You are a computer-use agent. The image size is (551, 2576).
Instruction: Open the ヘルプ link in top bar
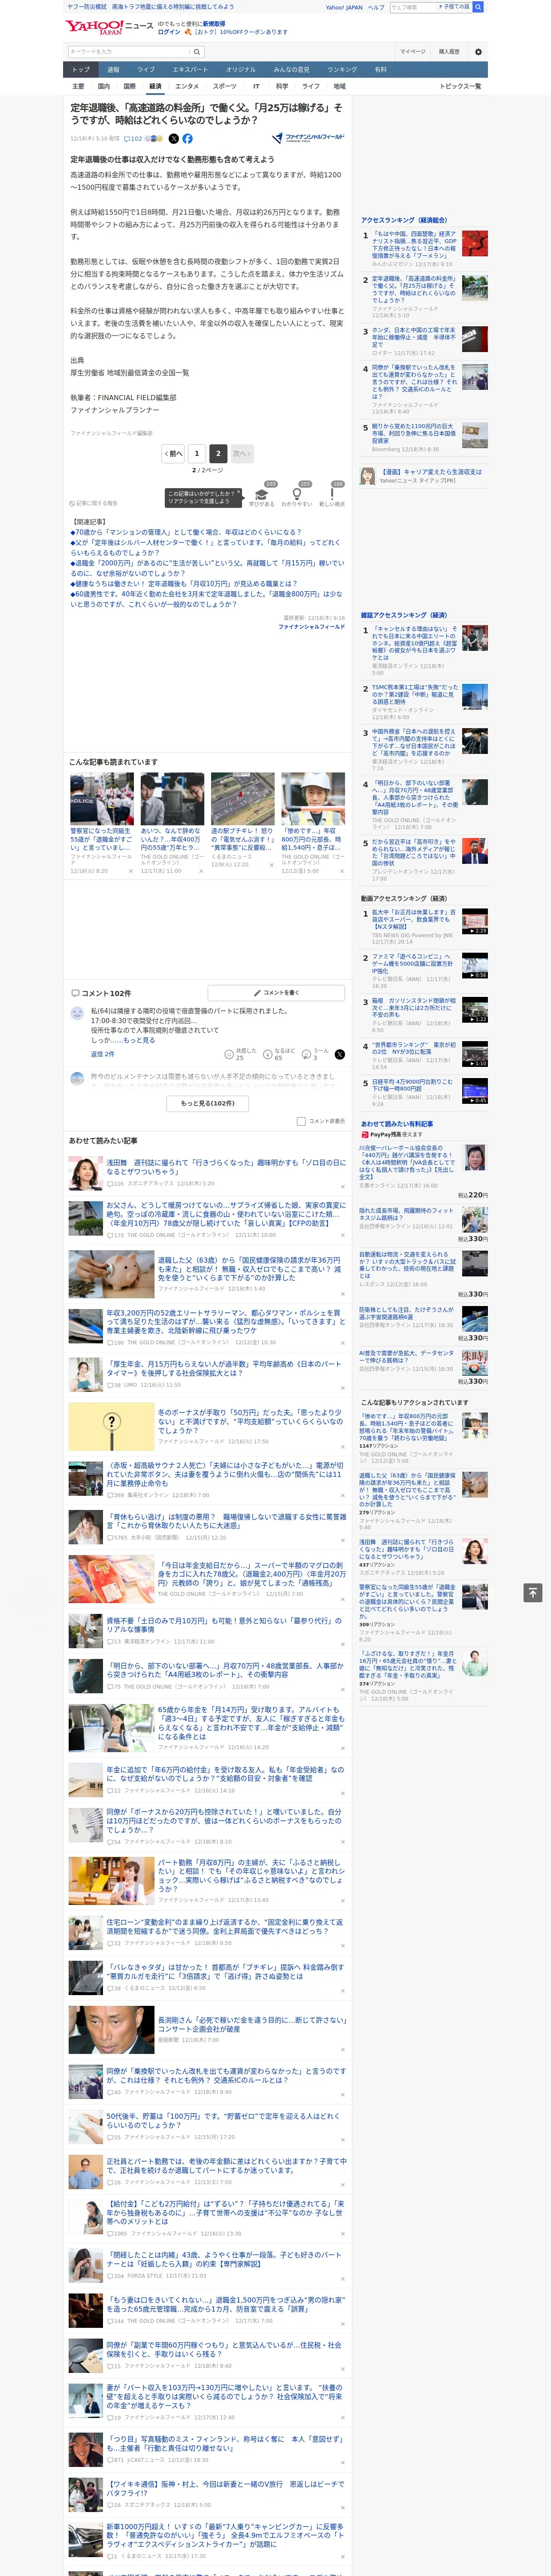point(376,7)
